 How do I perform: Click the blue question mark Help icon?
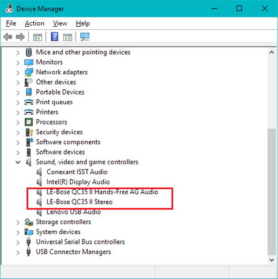click(x=55, y=37)
